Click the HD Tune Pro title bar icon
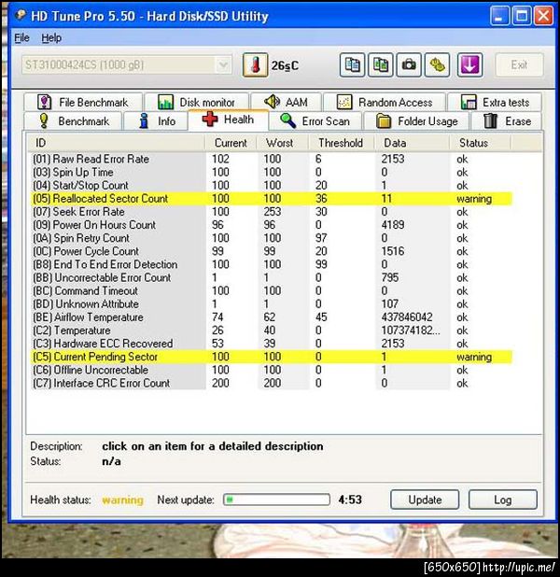Viewport: 560px width, 577px height. [x=21, y=16]
